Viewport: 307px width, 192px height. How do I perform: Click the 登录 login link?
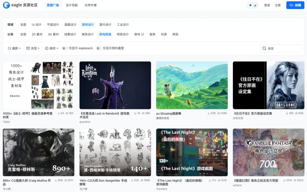[x=267, y=5]
